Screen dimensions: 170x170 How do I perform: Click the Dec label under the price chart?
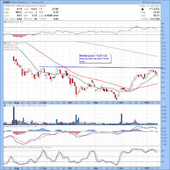[x=122, y=102]
